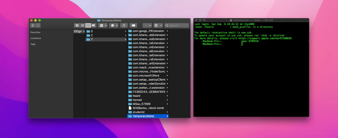Screen dimensions: 338x138
Task: Open the studentd folder
Action: click(148, 112)
